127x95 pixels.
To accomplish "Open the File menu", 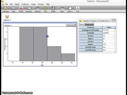I will [6, 4].
